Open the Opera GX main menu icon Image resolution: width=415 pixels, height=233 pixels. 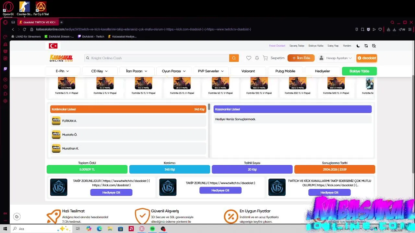[5, 22]
